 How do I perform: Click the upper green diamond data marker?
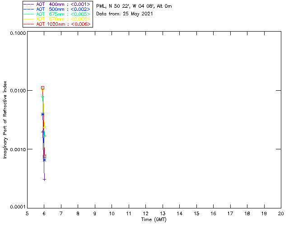click(42, 97)
